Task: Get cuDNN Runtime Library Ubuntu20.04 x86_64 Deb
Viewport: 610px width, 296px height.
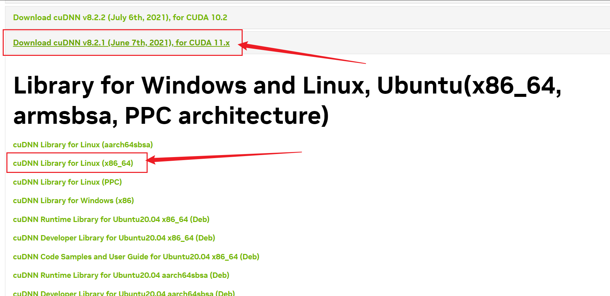Action: click(x=111, y=219)
